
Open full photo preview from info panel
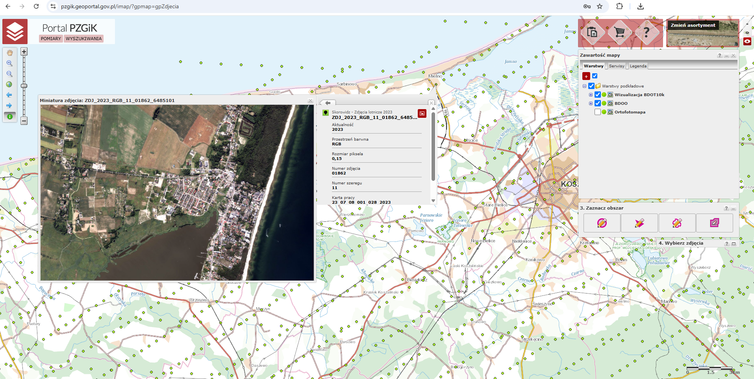[x=422, y=113]
